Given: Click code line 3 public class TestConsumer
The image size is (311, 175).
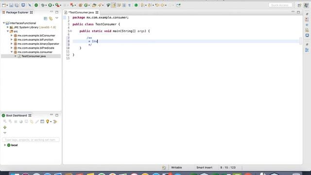Looking at the screenshot, I should (96, 24).
